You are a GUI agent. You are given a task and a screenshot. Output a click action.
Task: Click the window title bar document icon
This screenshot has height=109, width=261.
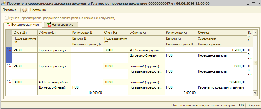coord(3,3)
